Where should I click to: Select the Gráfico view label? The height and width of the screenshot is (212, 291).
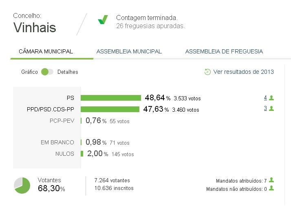(29, 72)
